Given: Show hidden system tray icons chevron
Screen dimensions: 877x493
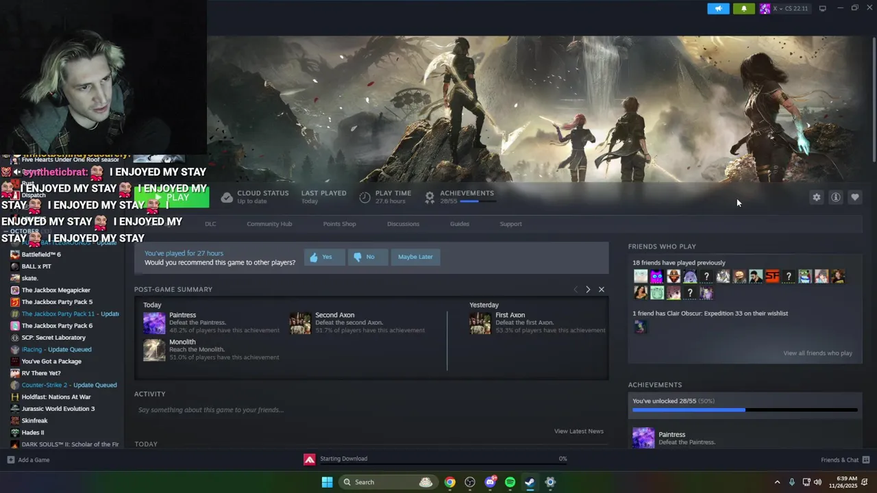Looking at the screenshot, I should coord(777,482).
